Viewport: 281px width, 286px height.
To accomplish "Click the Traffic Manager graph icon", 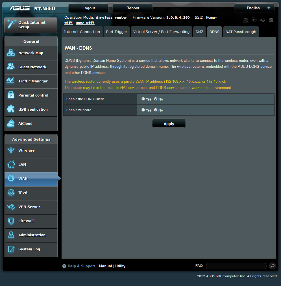I will pyautogui.click(x=10, y=80).
